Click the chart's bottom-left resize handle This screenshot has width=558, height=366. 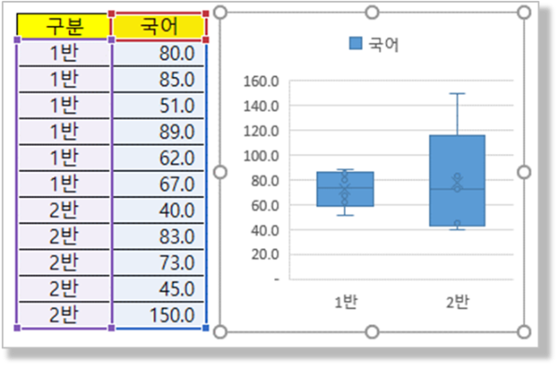coord(220,332)
